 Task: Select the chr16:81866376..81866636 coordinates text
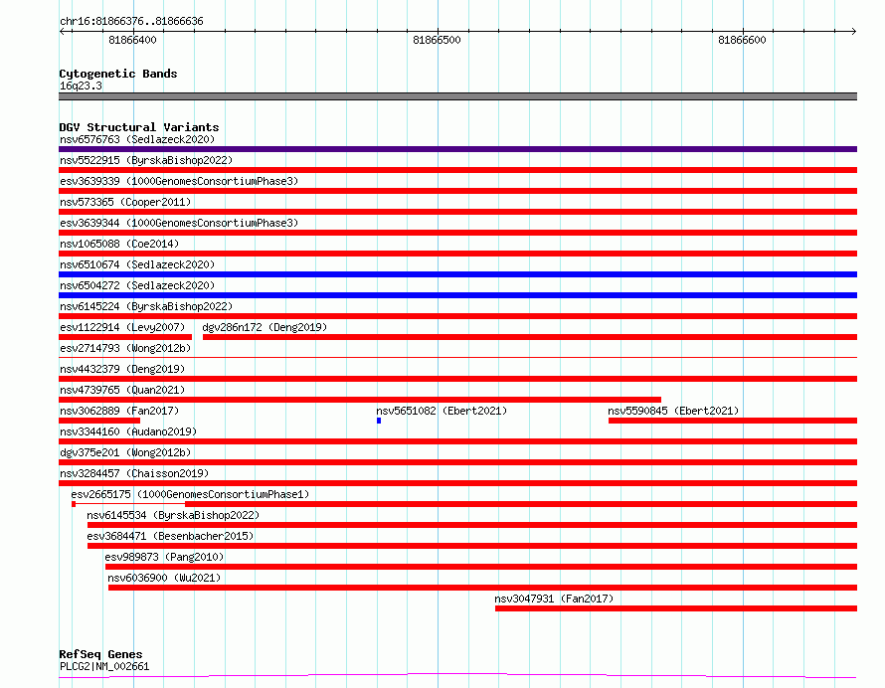[131, 22]
